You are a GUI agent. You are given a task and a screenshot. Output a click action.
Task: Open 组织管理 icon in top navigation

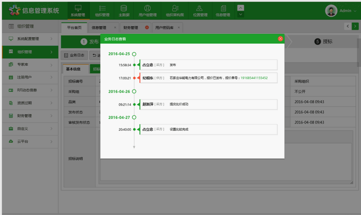point(102,8)
